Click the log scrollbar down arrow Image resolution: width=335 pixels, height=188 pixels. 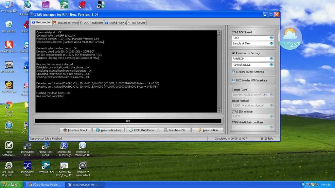[x=219, y=111]
